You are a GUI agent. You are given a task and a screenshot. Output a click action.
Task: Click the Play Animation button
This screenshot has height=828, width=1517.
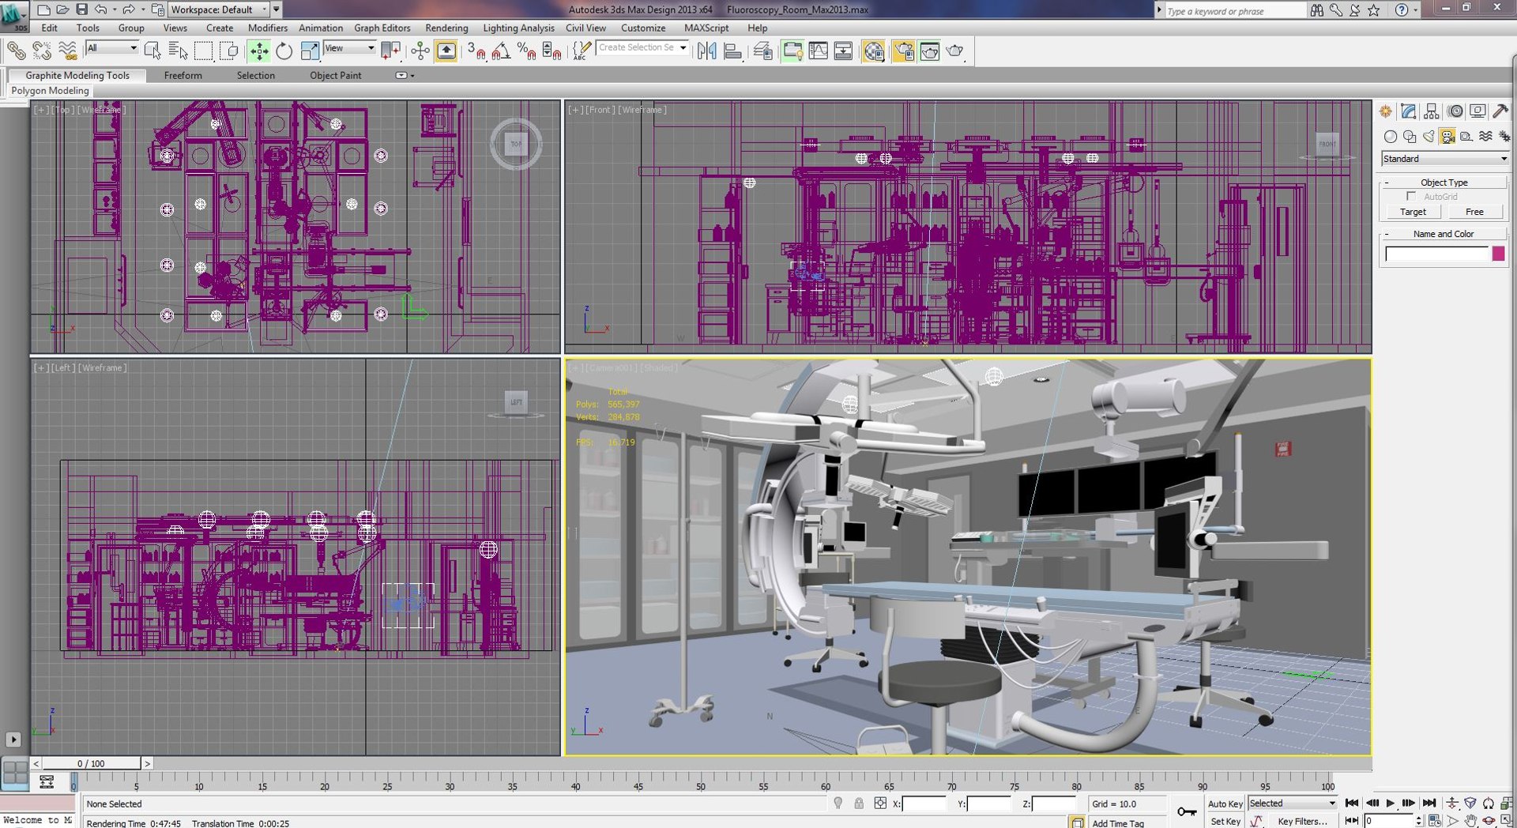pos(1391,804)
